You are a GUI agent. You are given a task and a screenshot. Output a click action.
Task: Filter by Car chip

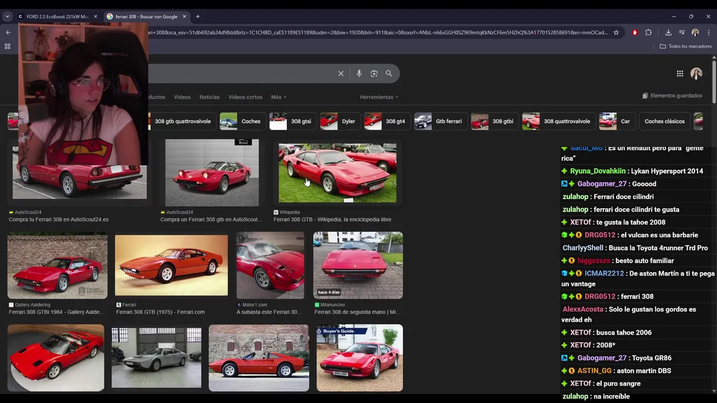pyautogui.click(x=617, y=121)
